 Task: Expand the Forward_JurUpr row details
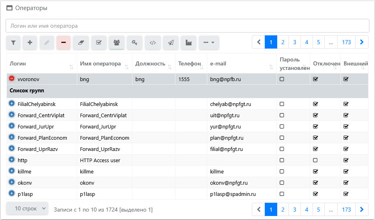coord(12,126)
